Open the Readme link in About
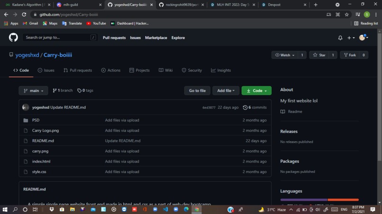This screenshot has height=214, width=382. (291, 111)
